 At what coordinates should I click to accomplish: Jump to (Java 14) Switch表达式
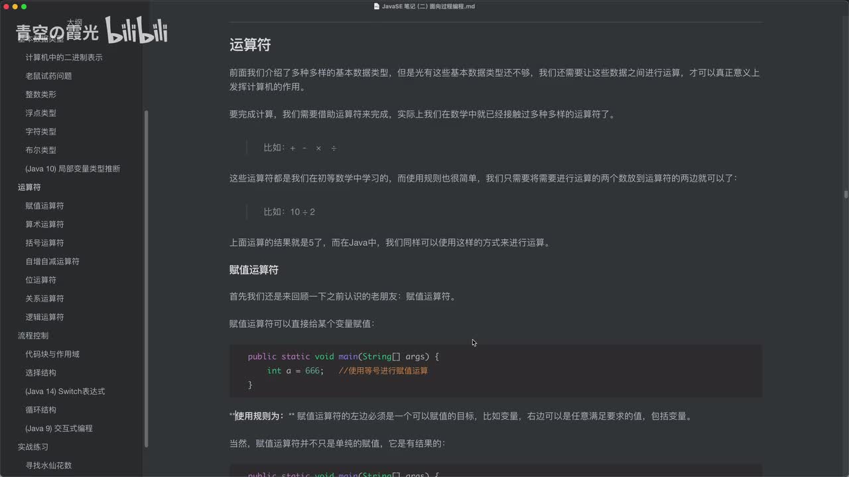65,392
